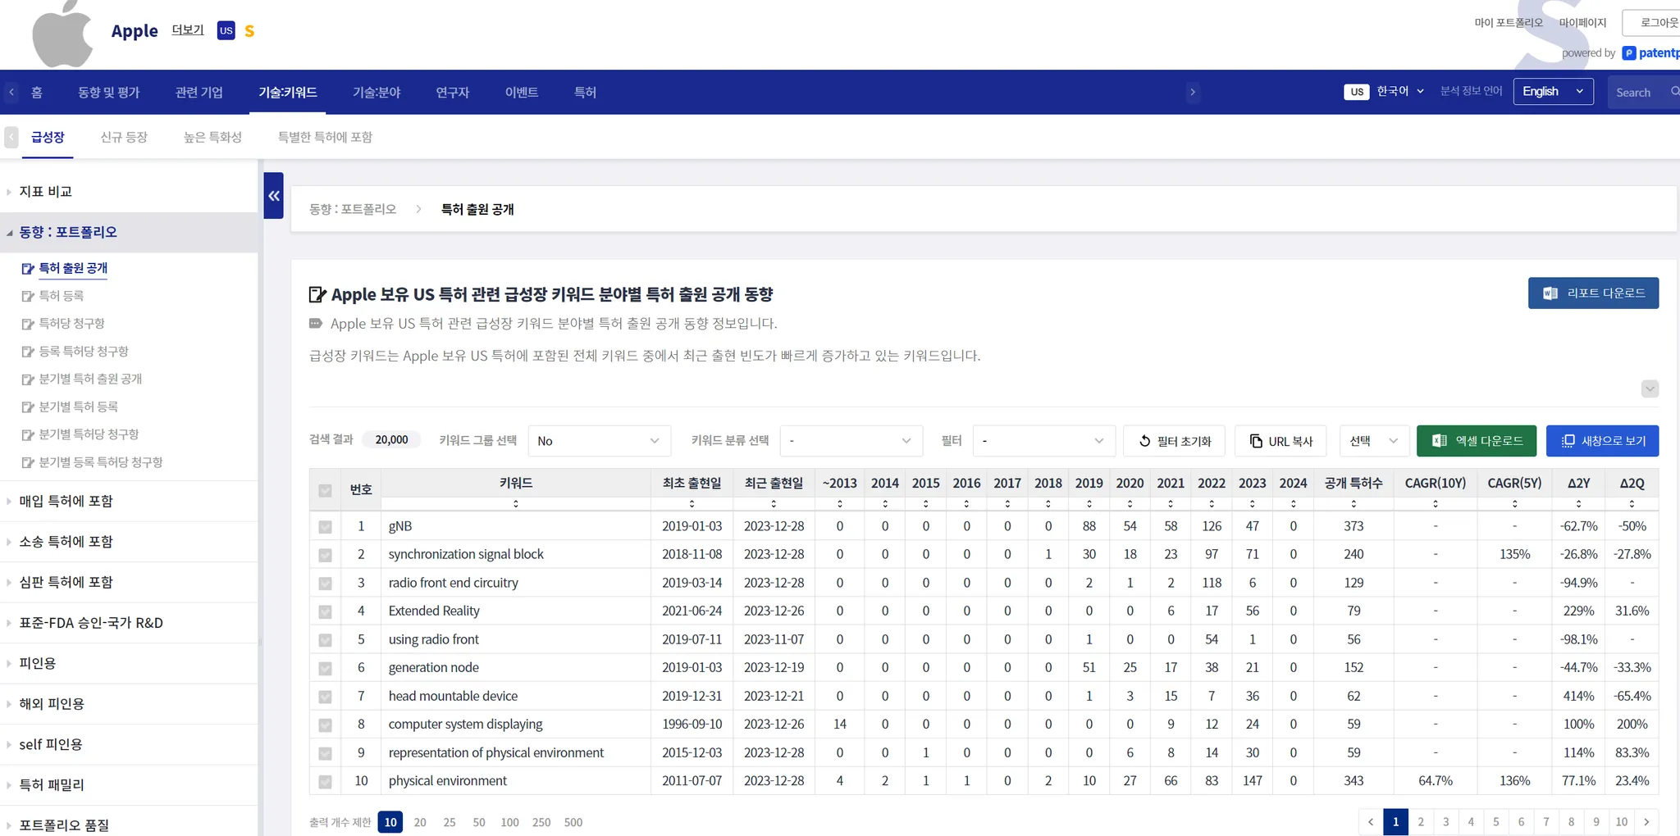Click the 새창으로 보기 button

(1602, 441)
